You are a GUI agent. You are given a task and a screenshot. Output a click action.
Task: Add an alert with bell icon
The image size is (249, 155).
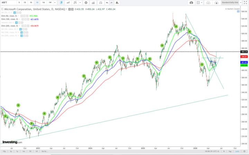tap(117, 2)
